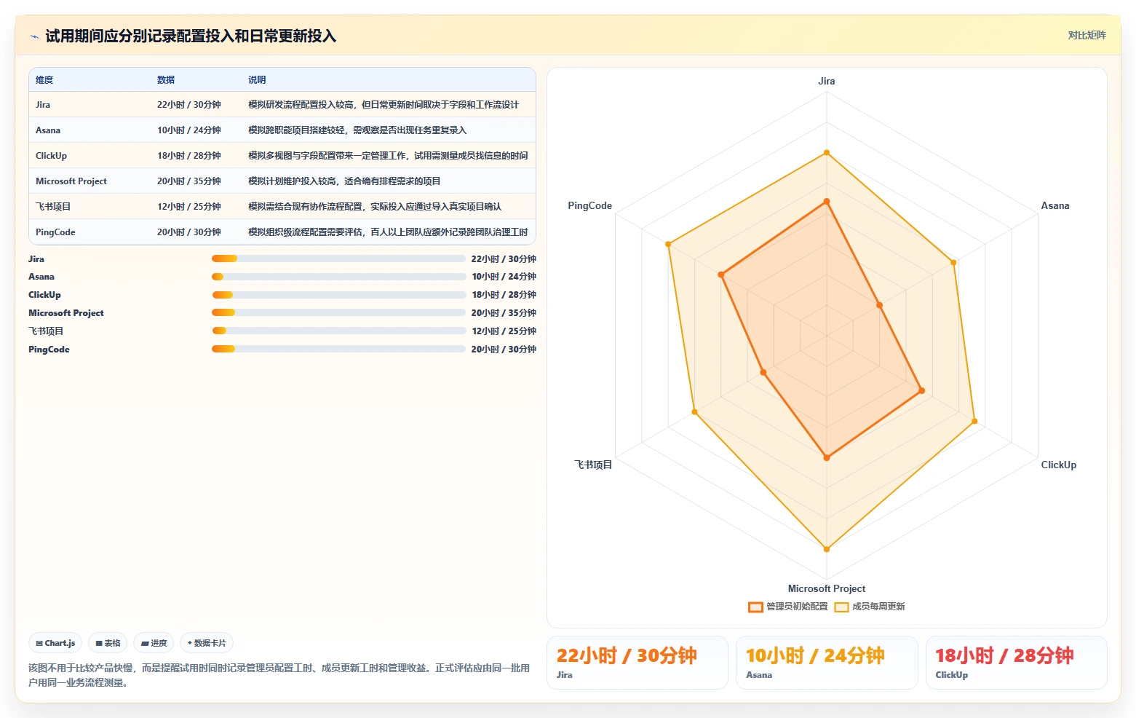Click the PingCode axis label on radar chart
The width and height of the screenshot is (1136, 718).
pyautogui.click(x=590, y=206)
